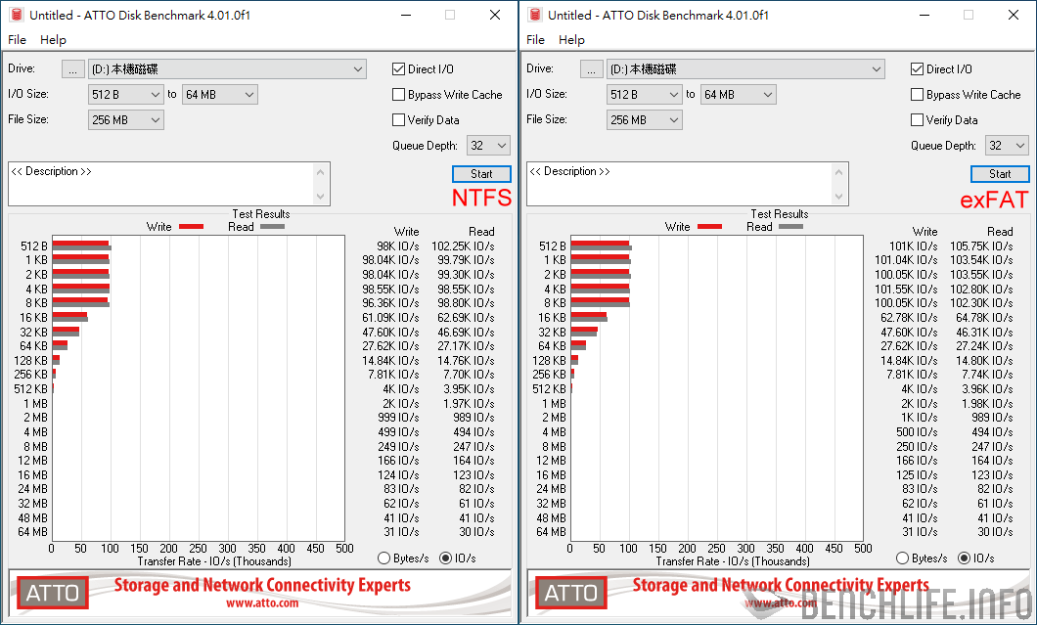
Task: Open the 512 B I/O size dropdown in NTFS window
Action: (x=125, y=95)
